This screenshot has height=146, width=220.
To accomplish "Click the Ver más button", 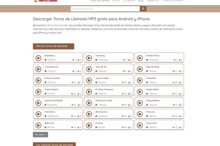I will click(x=40, y=135).
